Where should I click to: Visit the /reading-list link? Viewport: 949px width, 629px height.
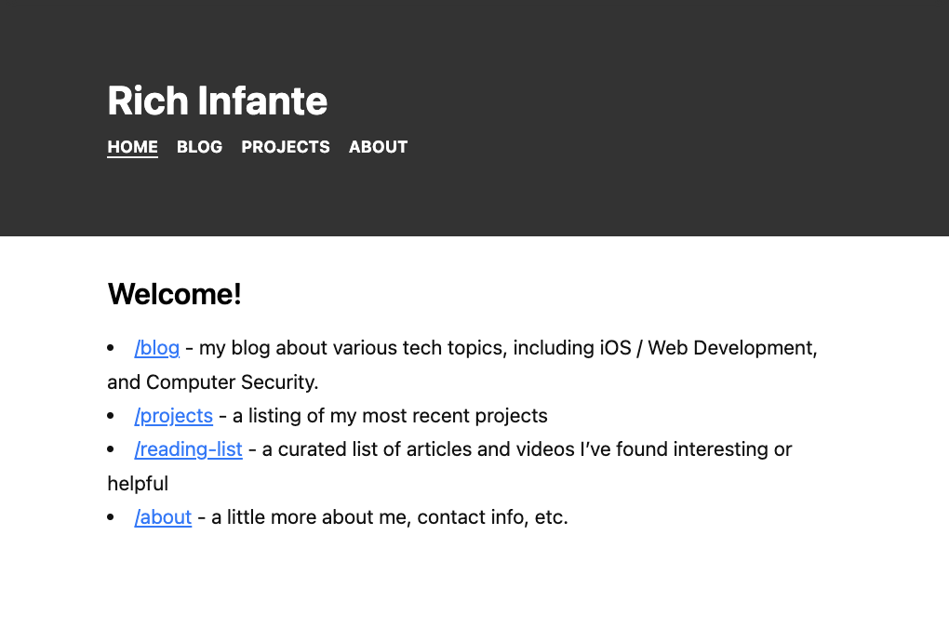188,449
